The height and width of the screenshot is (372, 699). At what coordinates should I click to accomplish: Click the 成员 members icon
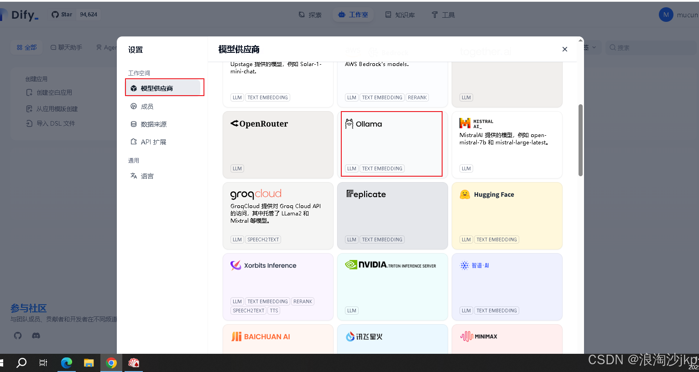(134, 106)
